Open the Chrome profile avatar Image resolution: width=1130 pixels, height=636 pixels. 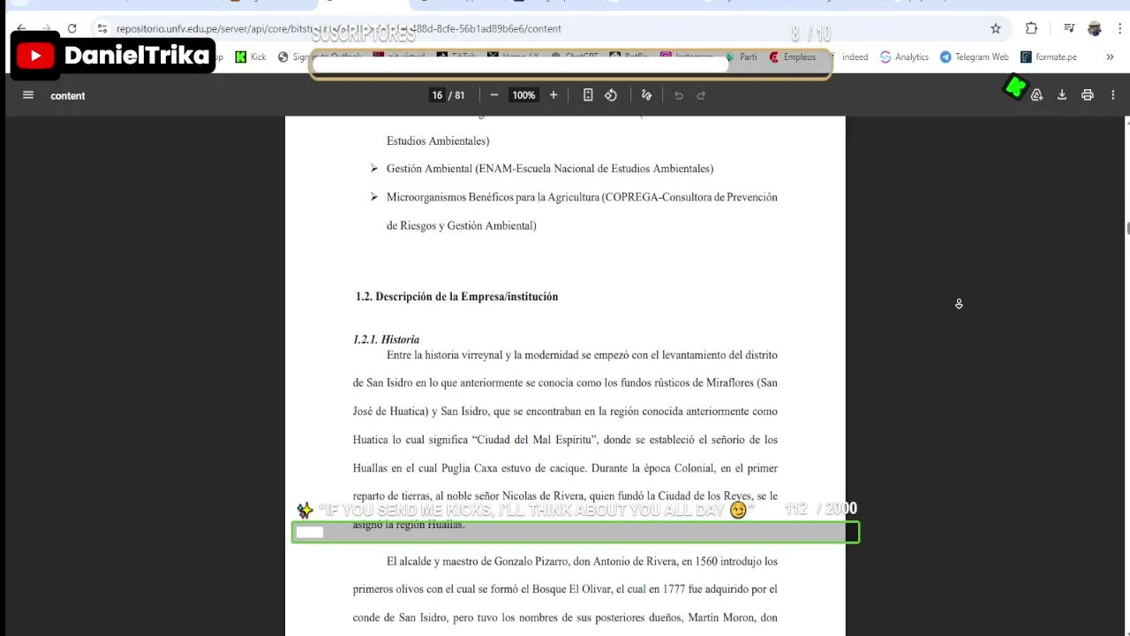tap(1095, 28)
